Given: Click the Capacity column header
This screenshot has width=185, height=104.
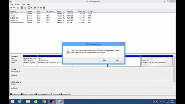Looking at the screenshot, I should (72, 11).
